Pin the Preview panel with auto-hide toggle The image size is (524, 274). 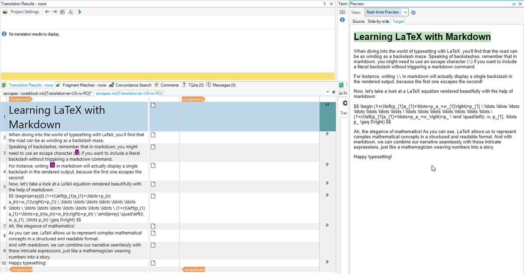(514, 3)
